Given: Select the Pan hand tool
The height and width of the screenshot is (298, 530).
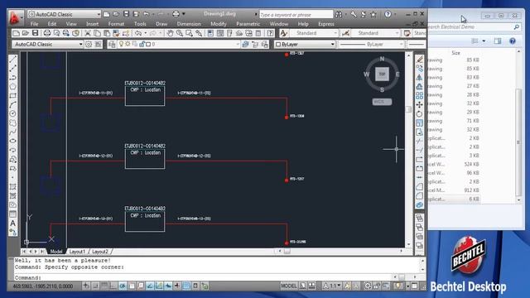Looking at the screenshot, I should coord(170,33).
